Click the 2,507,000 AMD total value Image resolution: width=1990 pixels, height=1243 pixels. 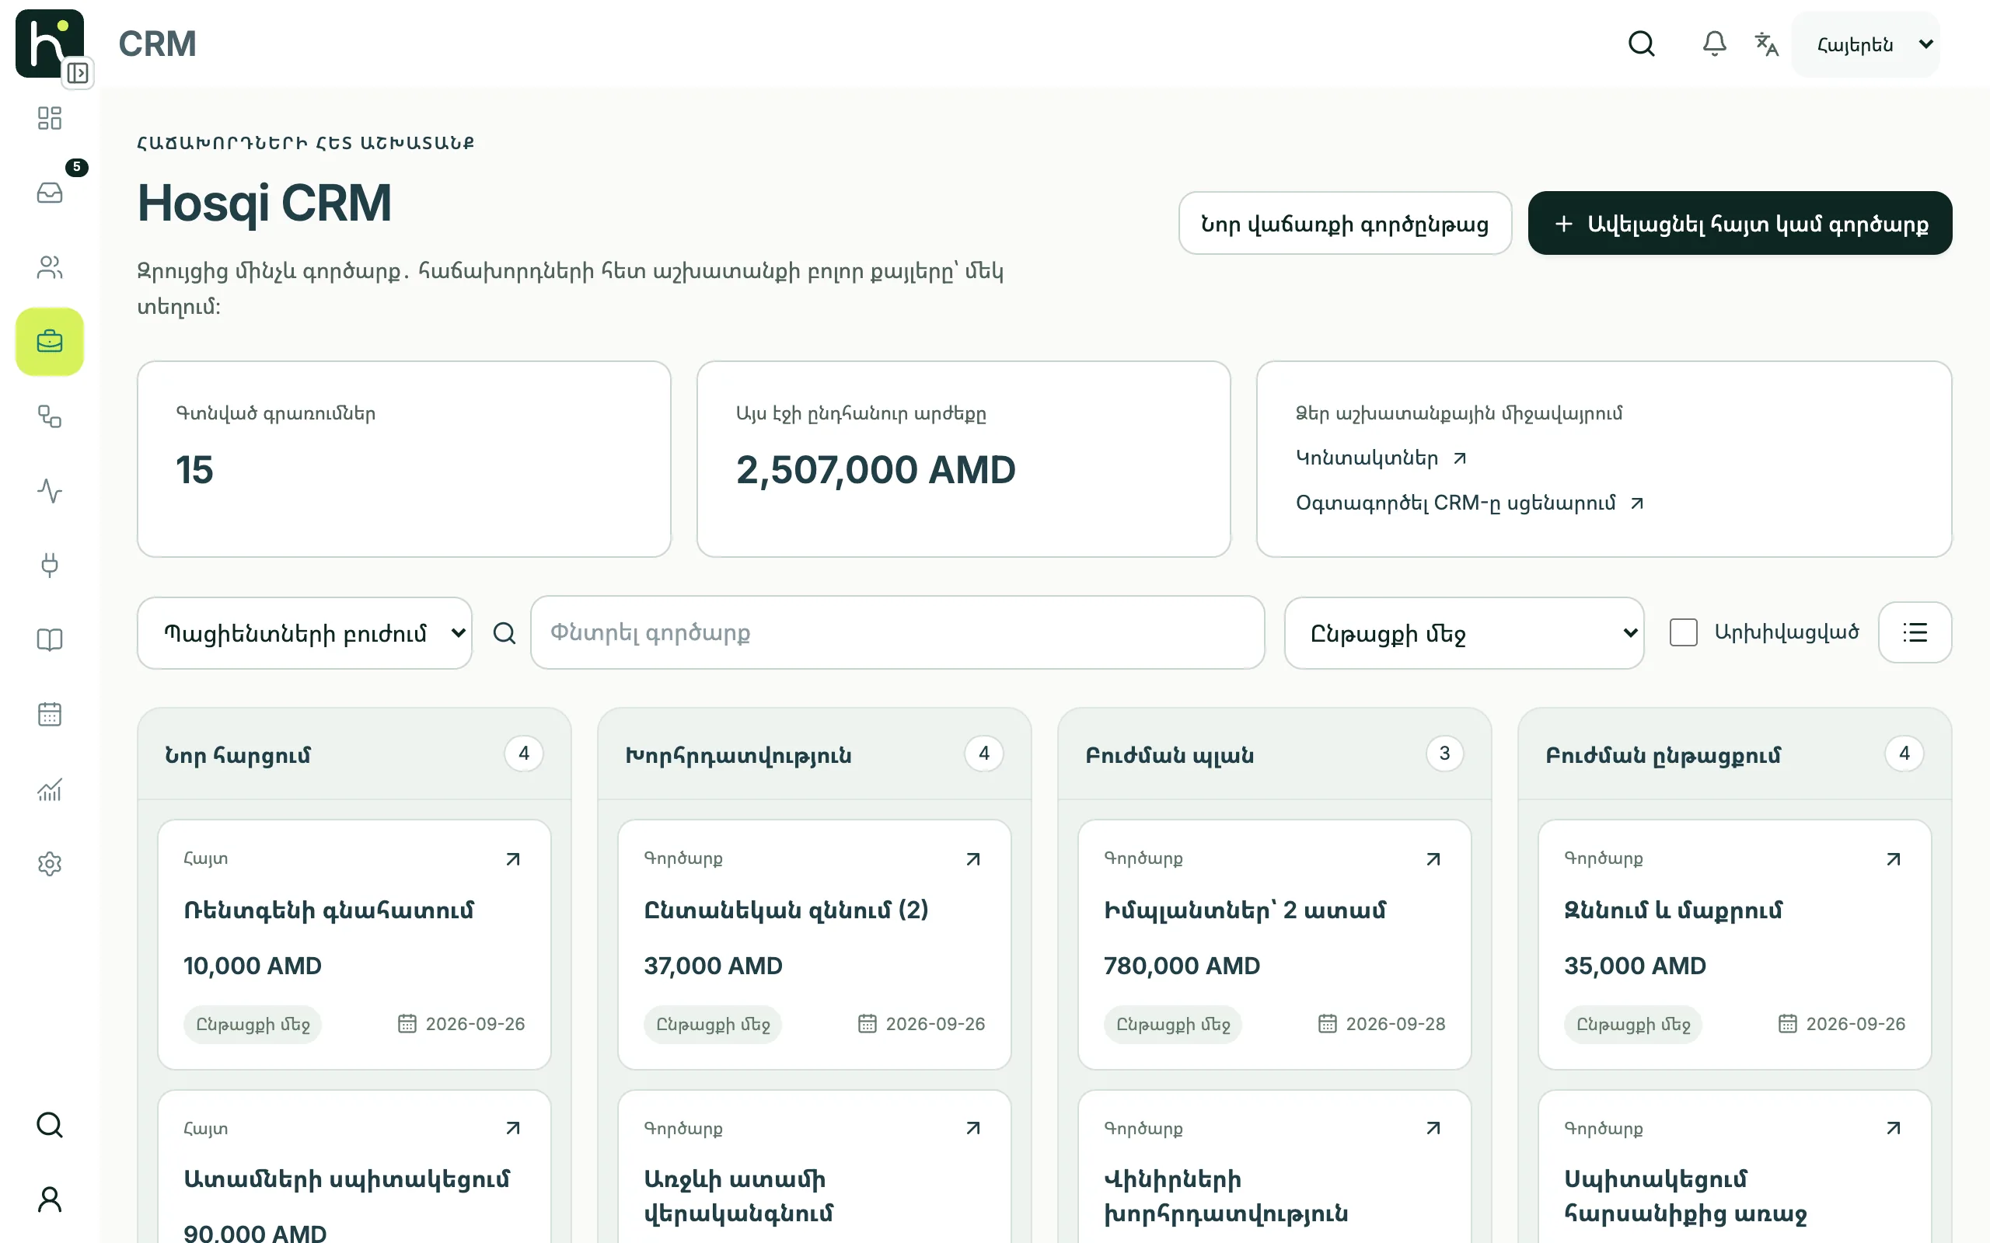(876, 470)
